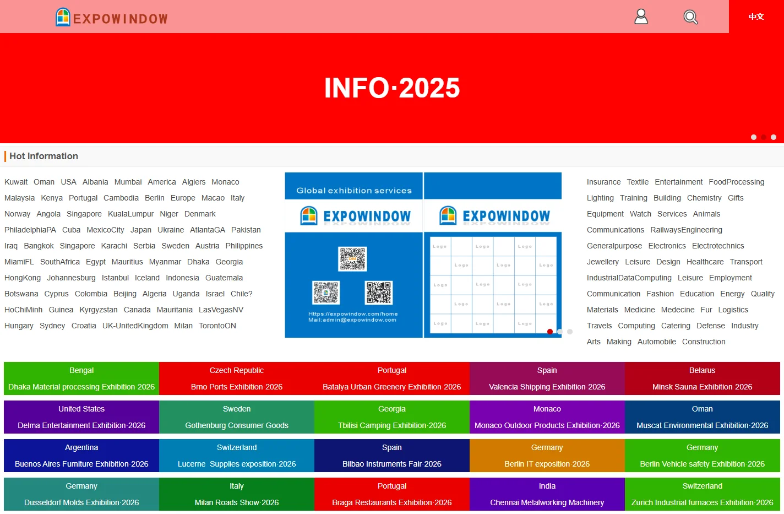This screenshot has width=784, height=514.
Task: Open the PhiladelphiaPA location link
Action: click(x=30, y=230)
